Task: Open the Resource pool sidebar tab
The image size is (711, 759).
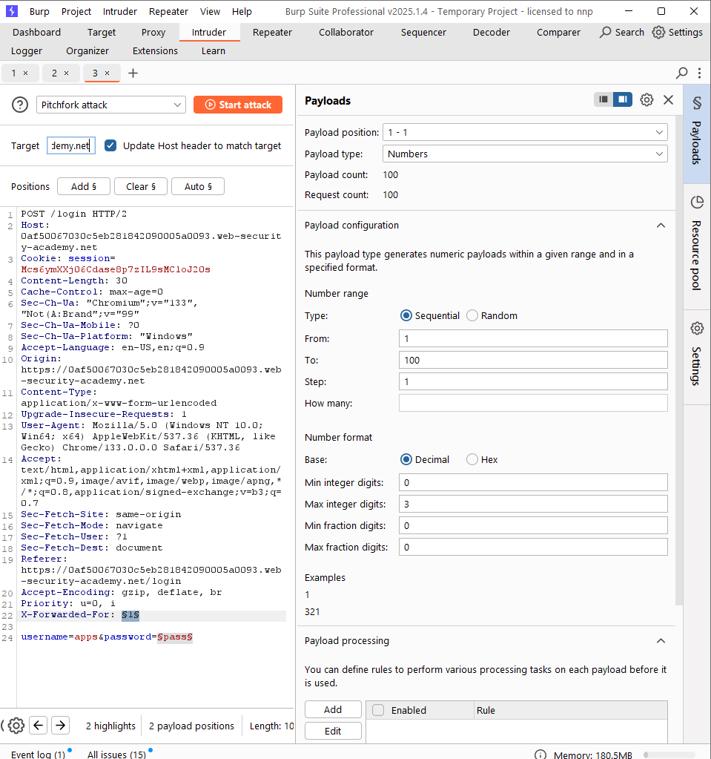Action: coord(696,247)
